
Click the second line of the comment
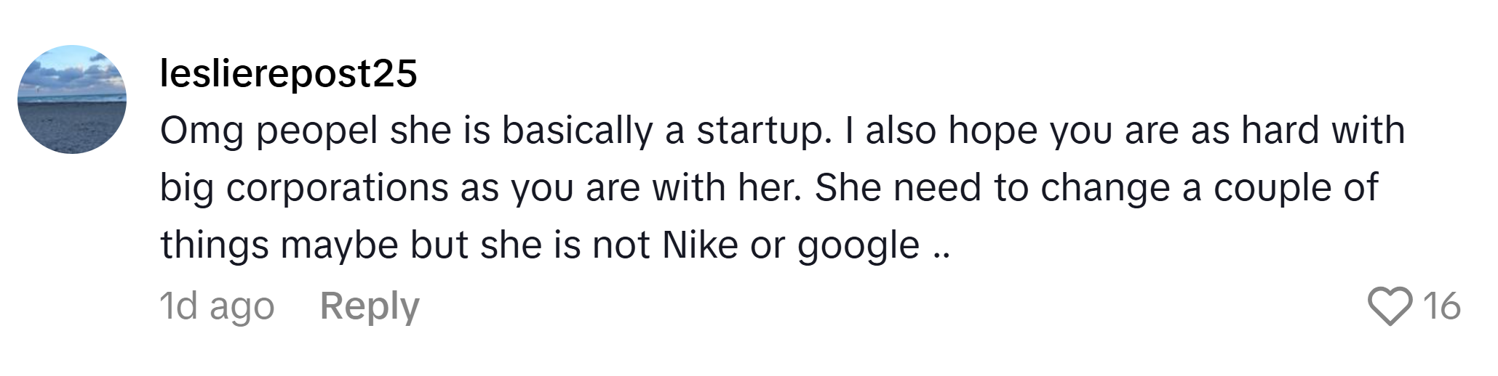(x=768, y=188)
